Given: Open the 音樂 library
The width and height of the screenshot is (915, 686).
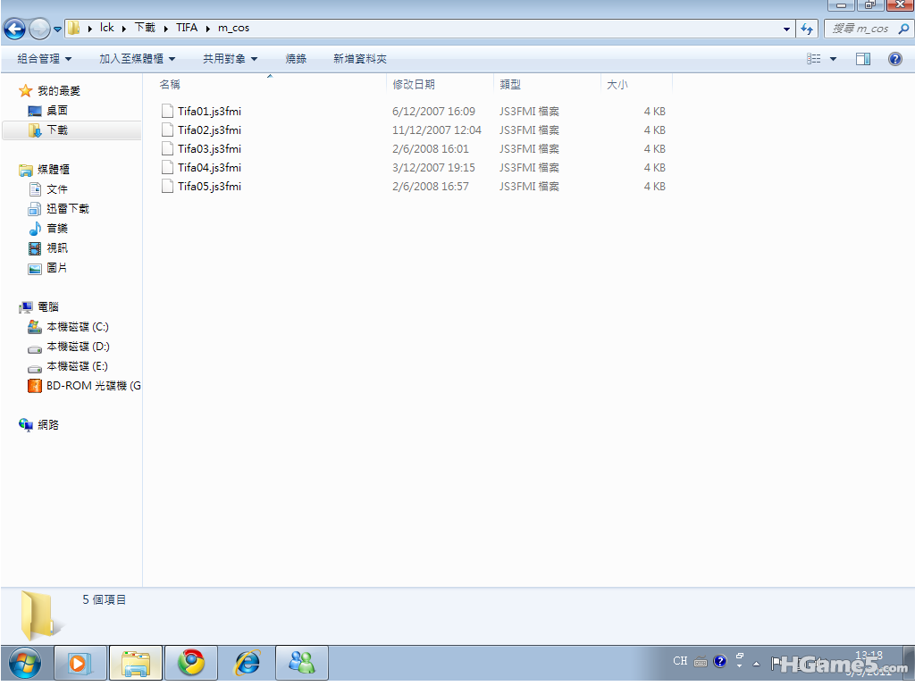Looking at the screenshot, I should pyautogui.click(x=57, y=229).
